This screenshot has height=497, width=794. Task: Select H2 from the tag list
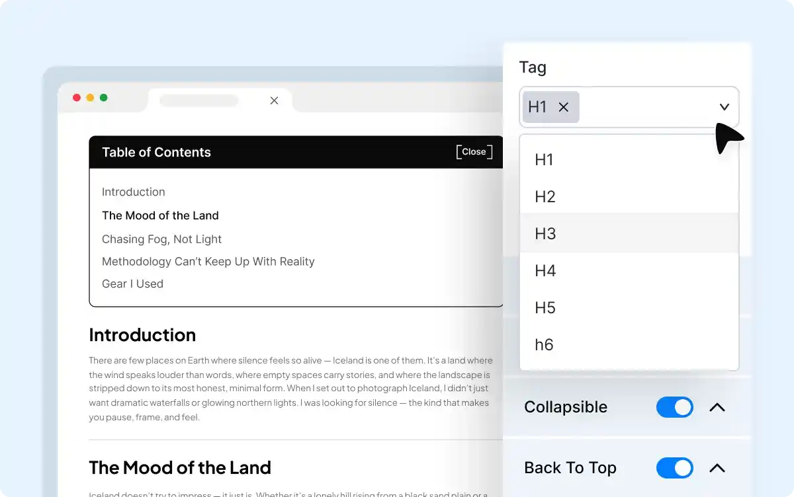545,196
